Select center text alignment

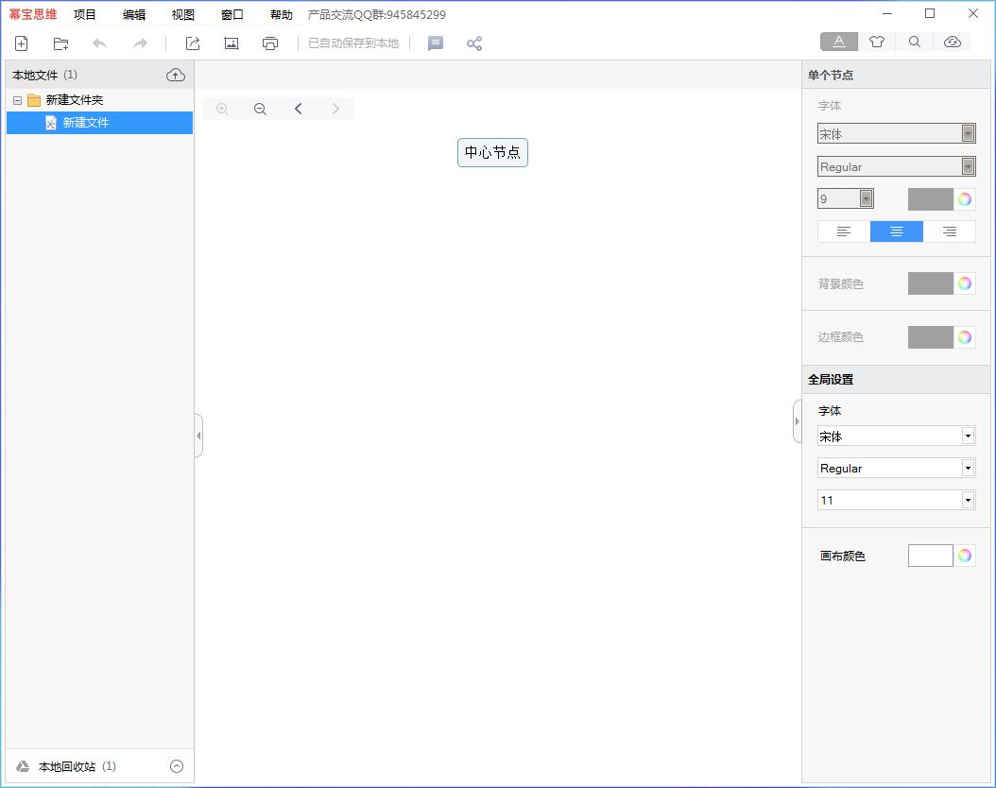coord(896,231)
